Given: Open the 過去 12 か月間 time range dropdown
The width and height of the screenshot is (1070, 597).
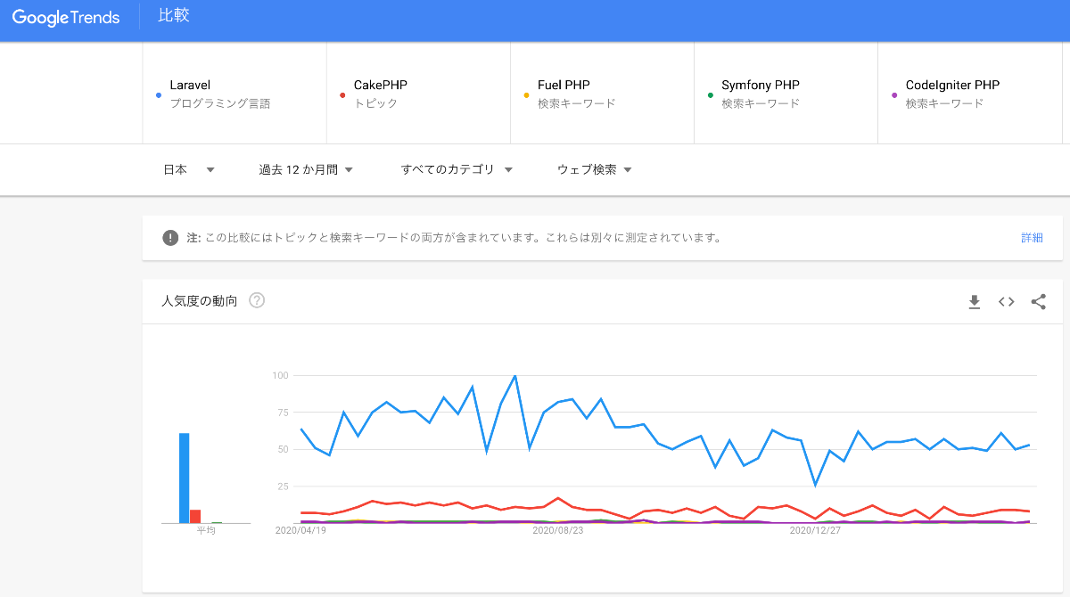Looking at the screenshot, I should pyautogui.click(x=306, y=169).
